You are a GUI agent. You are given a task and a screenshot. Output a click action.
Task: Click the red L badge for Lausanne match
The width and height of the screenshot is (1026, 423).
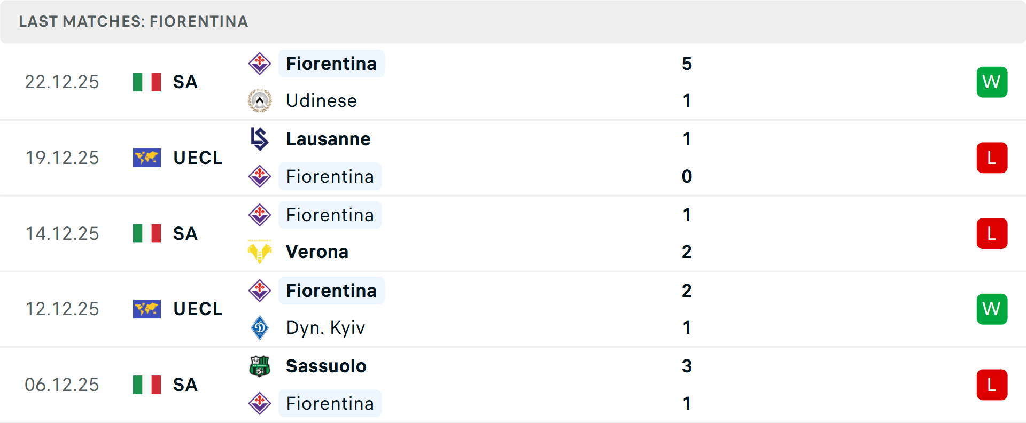point(992,158)
